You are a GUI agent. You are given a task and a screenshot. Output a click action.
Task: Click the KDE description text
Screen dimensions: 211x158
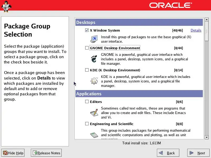coord(146,81)
